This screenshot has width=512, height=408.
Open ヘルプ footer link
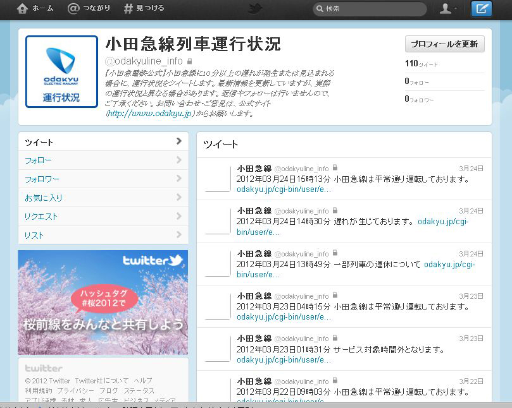tap(143, 381)
